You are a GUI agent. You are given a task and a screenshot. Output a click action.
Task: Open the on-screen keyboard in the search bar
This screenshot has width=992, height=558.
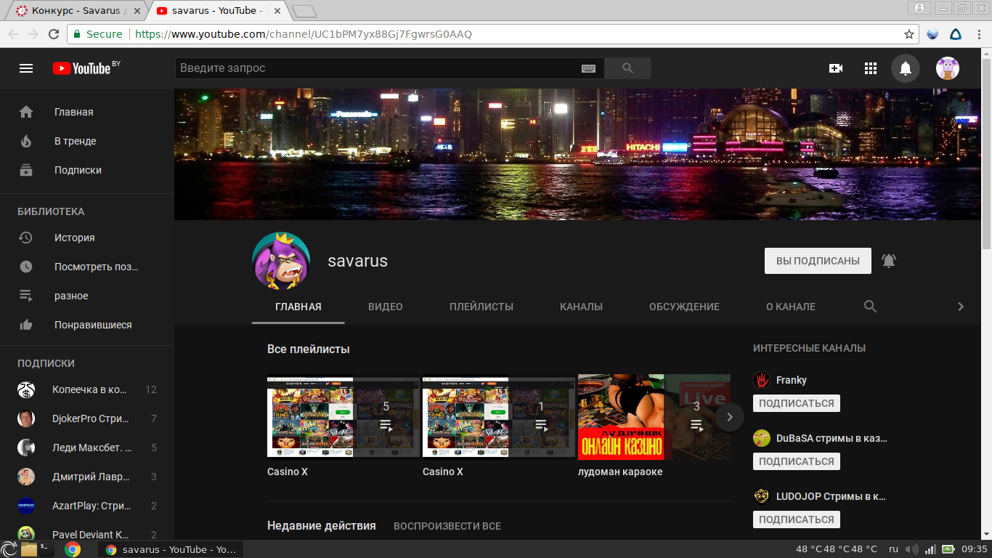click(x=590, y=68)
